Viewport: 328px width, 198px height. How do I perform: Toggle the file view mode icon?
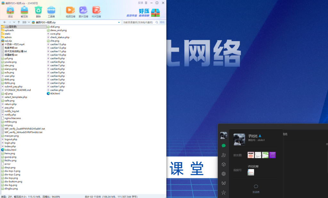(25, 22)
